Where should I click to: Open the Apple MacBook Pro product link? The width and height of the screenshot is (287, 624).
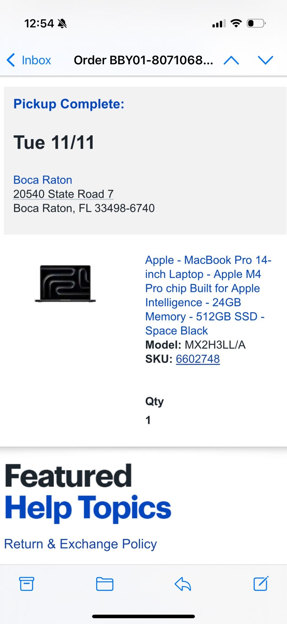pyautogui.click(x=208, y=295)
